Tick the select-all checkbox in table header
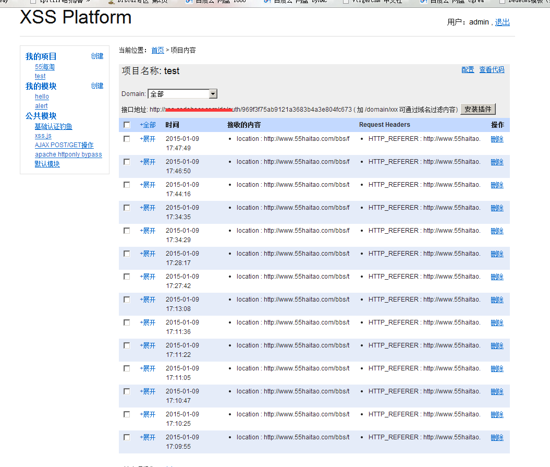550x467 pixels. tap(127, 125)
